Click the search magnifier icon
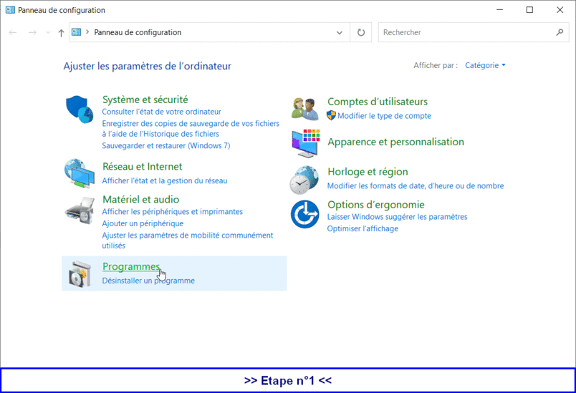This screenshot has width=576, height=393. pyautogui.click(x=560, y=32)
